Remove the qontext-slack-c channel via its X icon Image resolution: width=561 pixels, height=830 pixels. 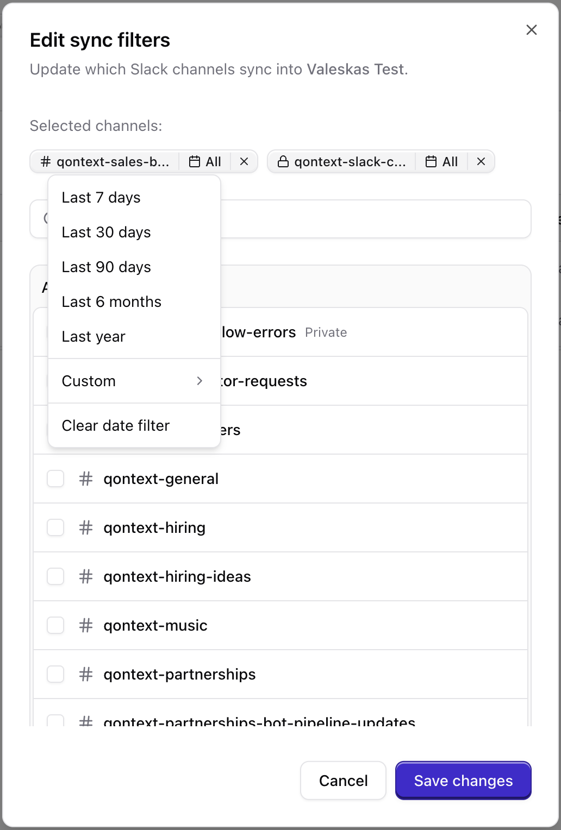[481, 161]
